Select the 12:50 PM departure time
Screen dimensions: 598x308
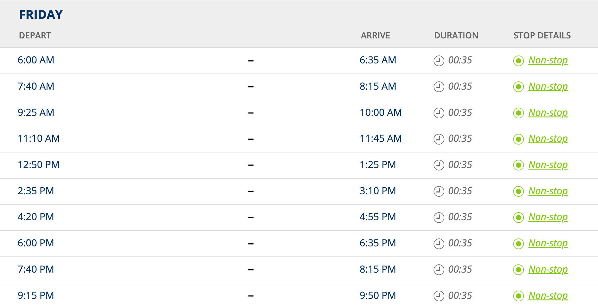(x=39, y=165)
